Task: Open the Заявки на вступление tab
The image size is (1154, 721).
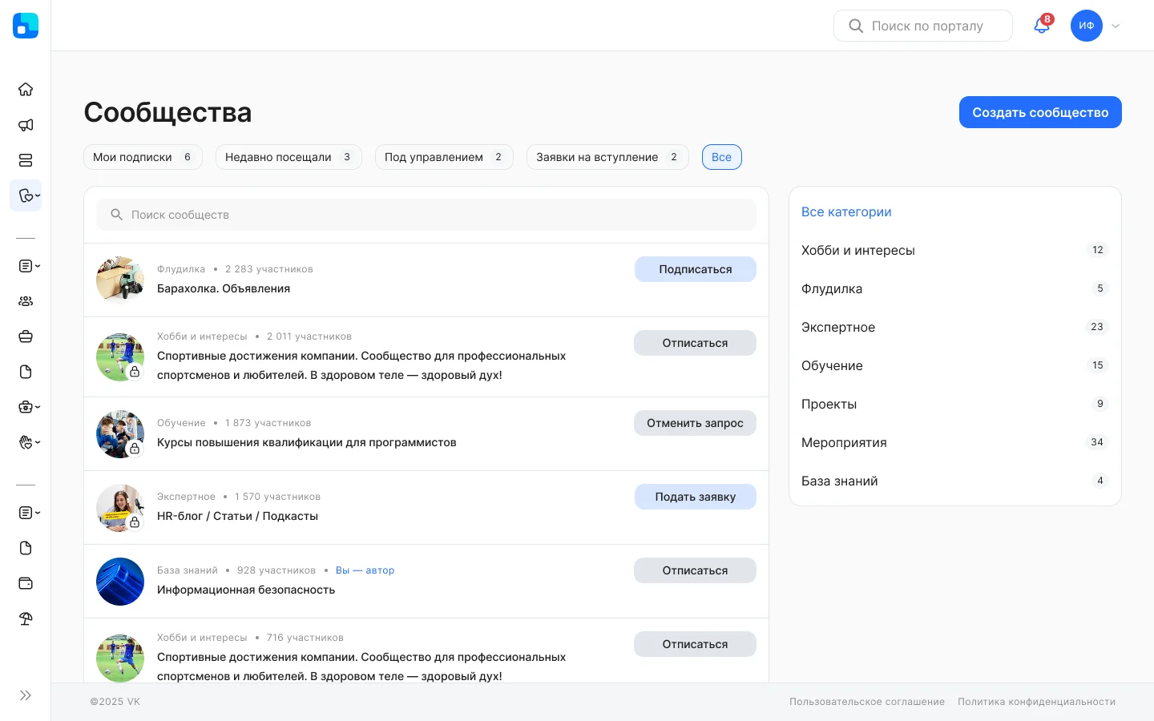Action: point(607,157)
